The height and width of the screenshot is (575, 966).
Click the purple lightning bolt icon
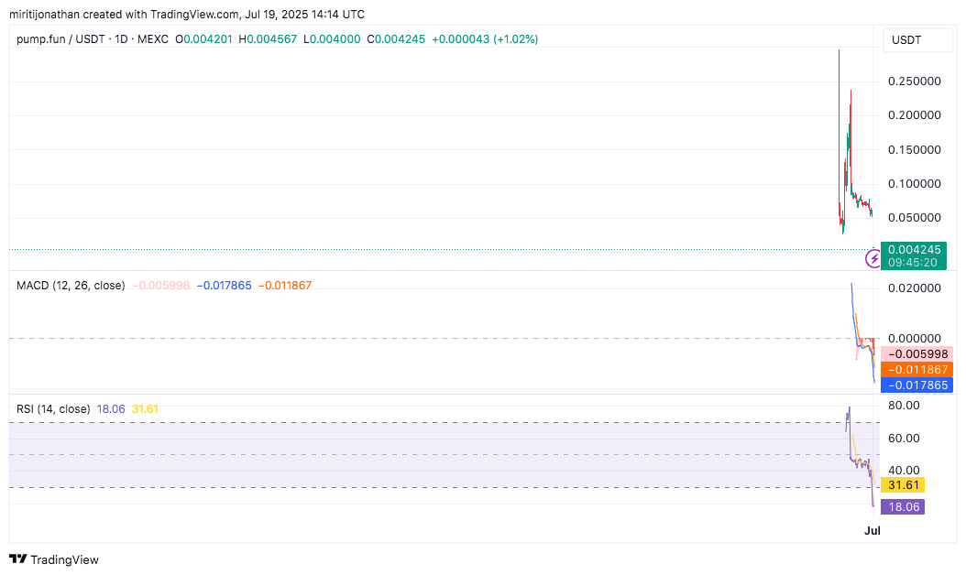pos(873,258)
